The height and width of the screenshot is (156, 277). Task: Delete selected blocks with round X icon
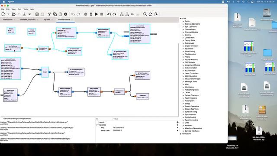pyautogui.click(x=65, y=14)
